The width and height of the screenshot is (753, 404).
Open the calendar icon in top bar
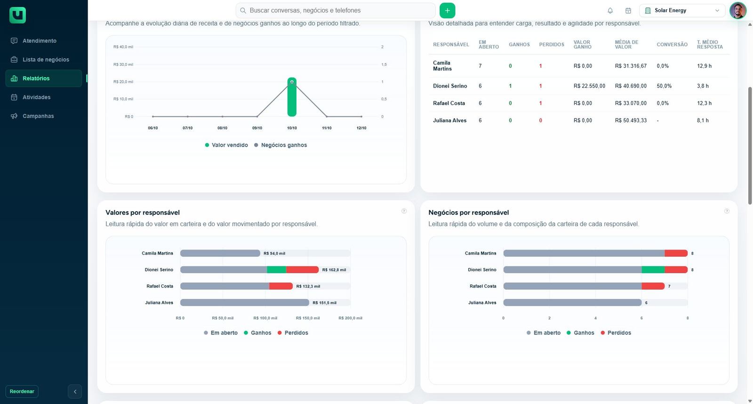click(628, 10)
